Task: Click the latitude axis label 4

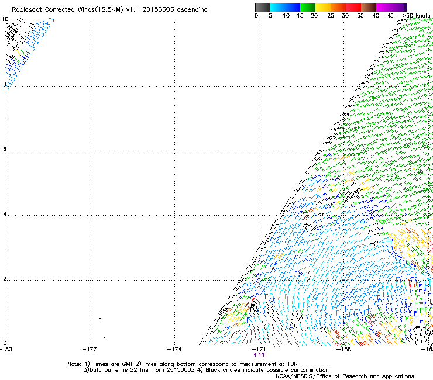Action: (5, 213)
